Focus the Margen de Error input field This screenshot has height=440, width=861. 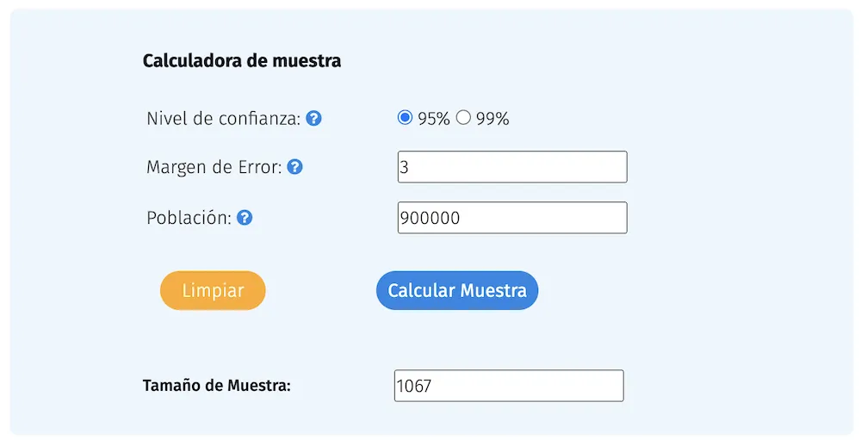tap(512, 167)
